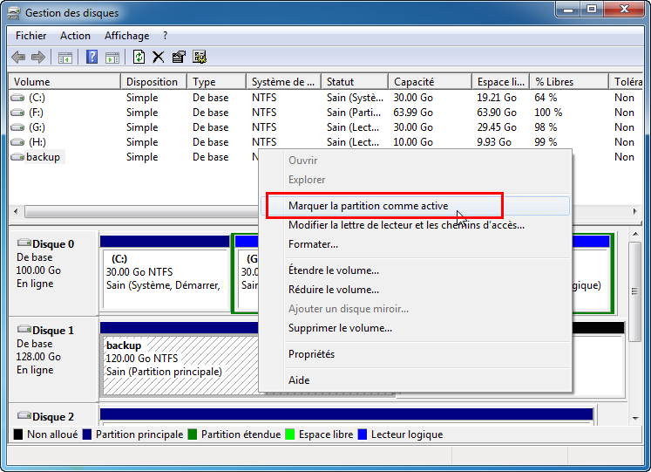Open Propriétés from the context menu
The width and height of the screenshot is (651, 472).
pyautogui.click(x=415, y=354)
